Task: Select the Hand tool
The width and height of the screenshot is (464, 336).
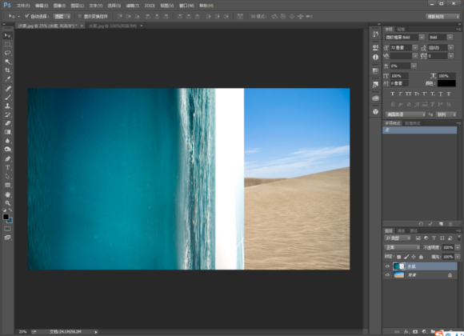Action: pyautogui.click(x=8, y=194)
